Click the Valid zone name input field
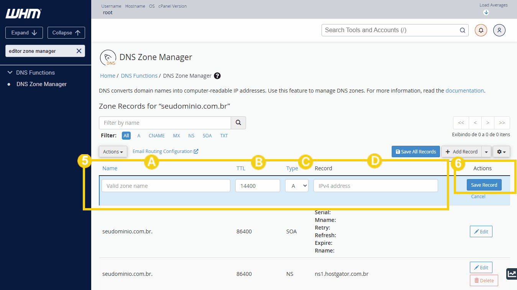This screenshot has height=290, width=517. click(x=166, y=186)
